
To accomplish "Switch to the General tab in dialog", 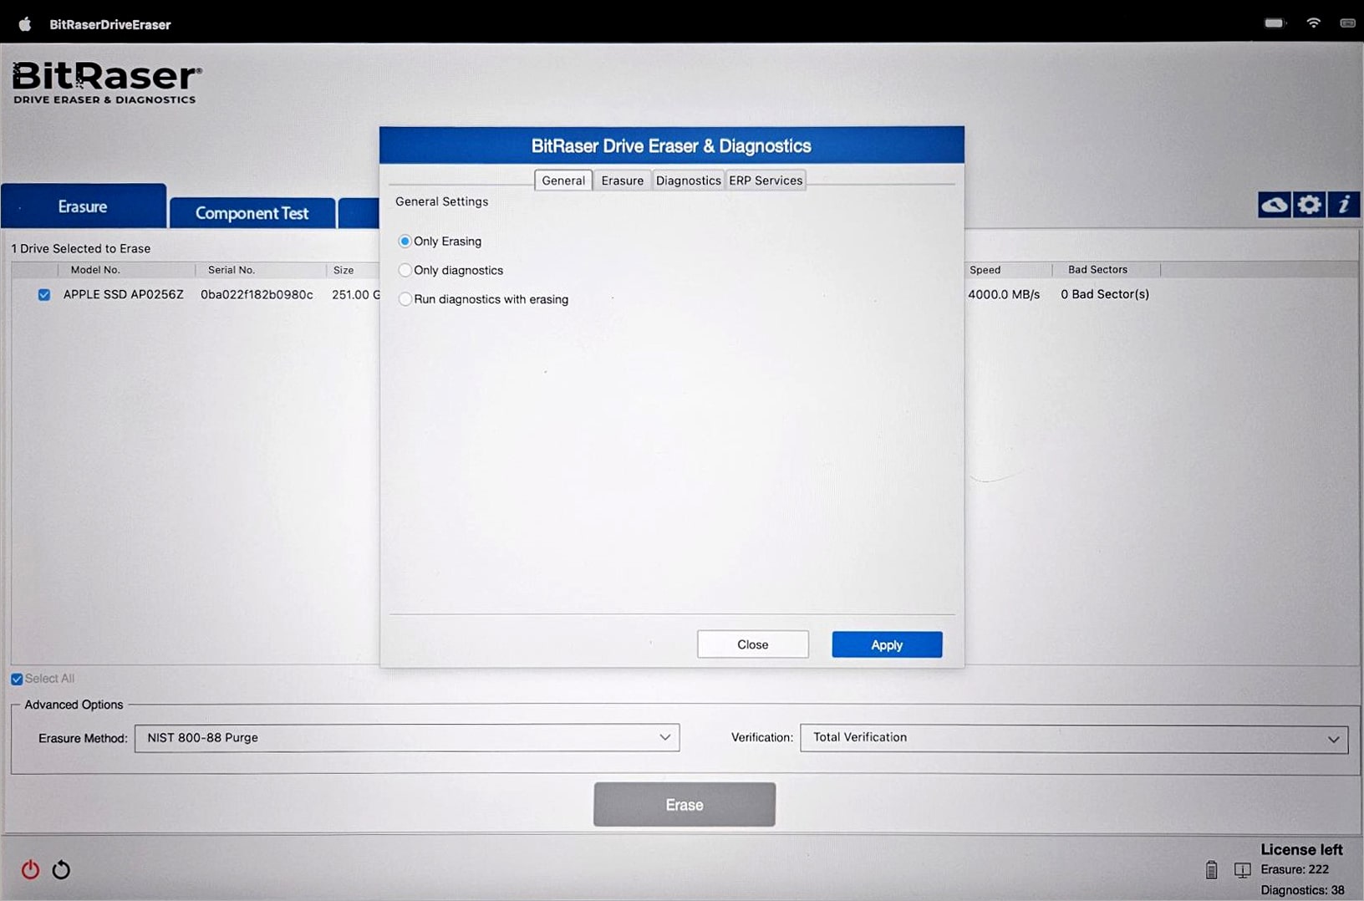I will tap(563, 181).
